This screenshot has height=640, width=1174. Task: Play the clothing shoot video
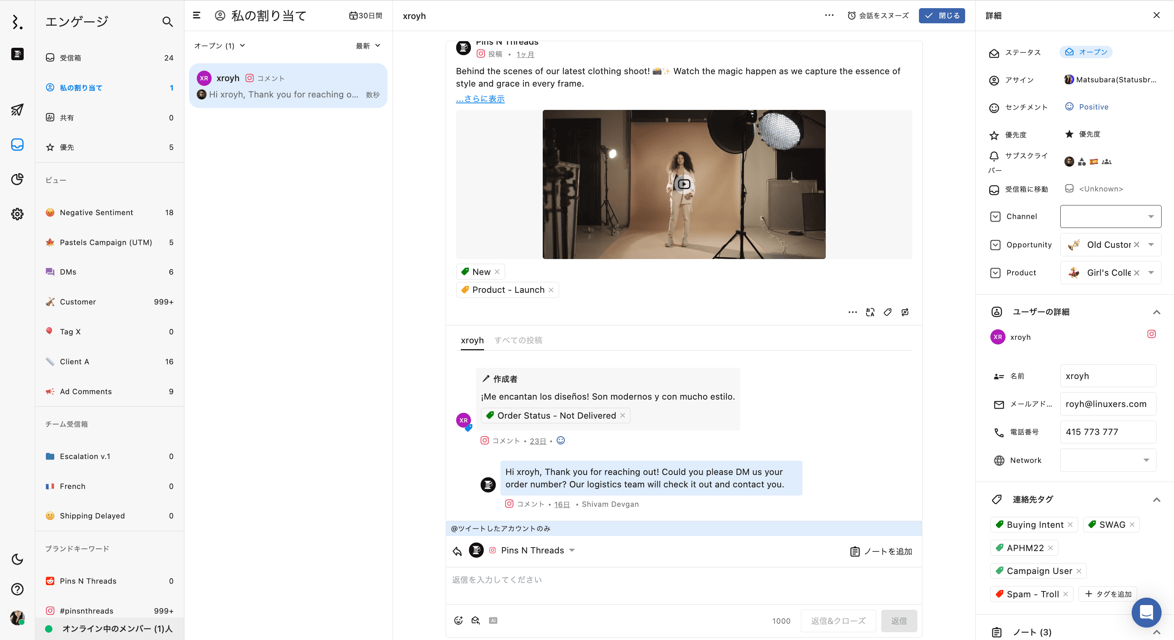coord(684,184)
